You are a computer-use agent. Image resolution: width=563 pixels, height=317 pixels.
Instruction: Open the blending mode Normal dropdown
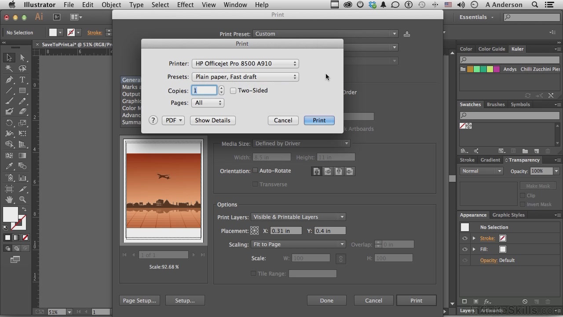[x=482, y=171]
